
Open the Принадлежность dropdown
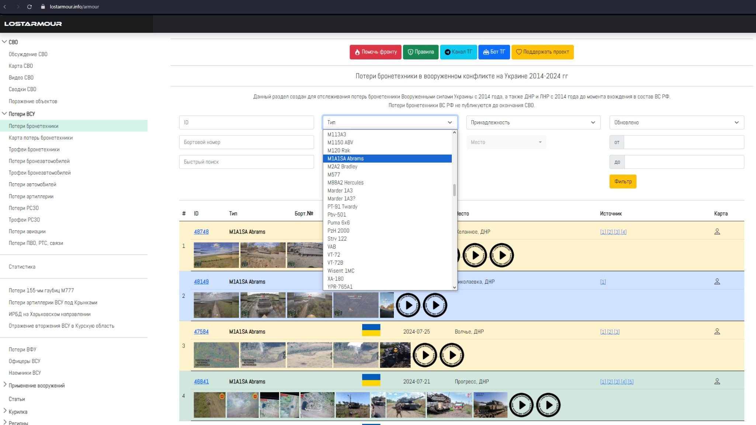pos(533,122)
